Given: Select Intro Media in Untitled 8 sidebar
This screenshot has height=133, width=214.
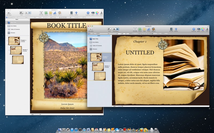Looking at the screenshot, I should click(95, 42).
